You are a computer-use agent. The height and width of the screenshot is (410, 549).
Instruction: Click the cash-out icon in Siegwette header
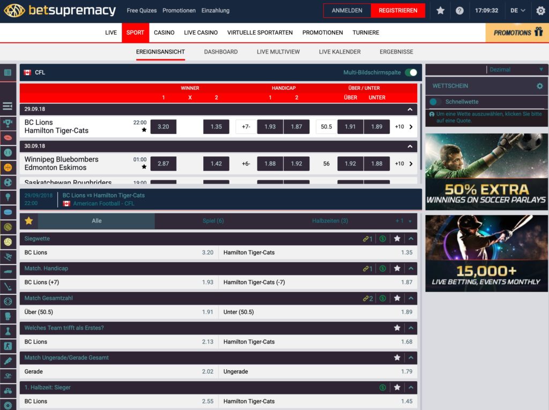click(x=383, y=239)
